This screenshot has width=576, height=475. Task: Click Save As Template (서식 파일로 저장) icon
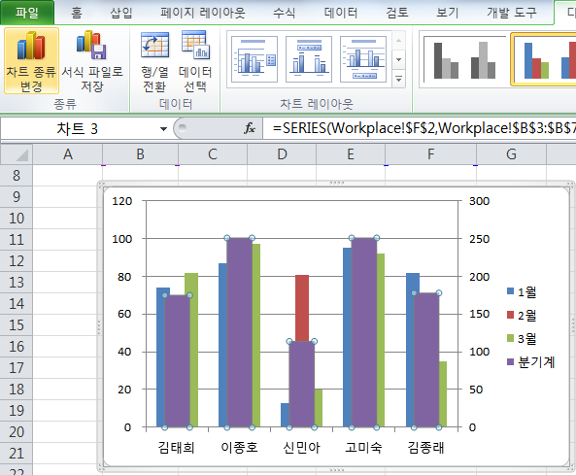(x=92, y=60)
